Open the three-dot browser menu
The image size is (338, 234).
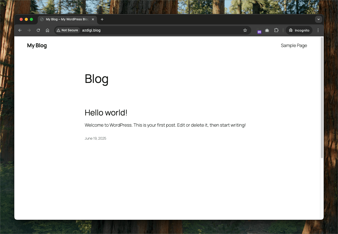pos(318,30)
